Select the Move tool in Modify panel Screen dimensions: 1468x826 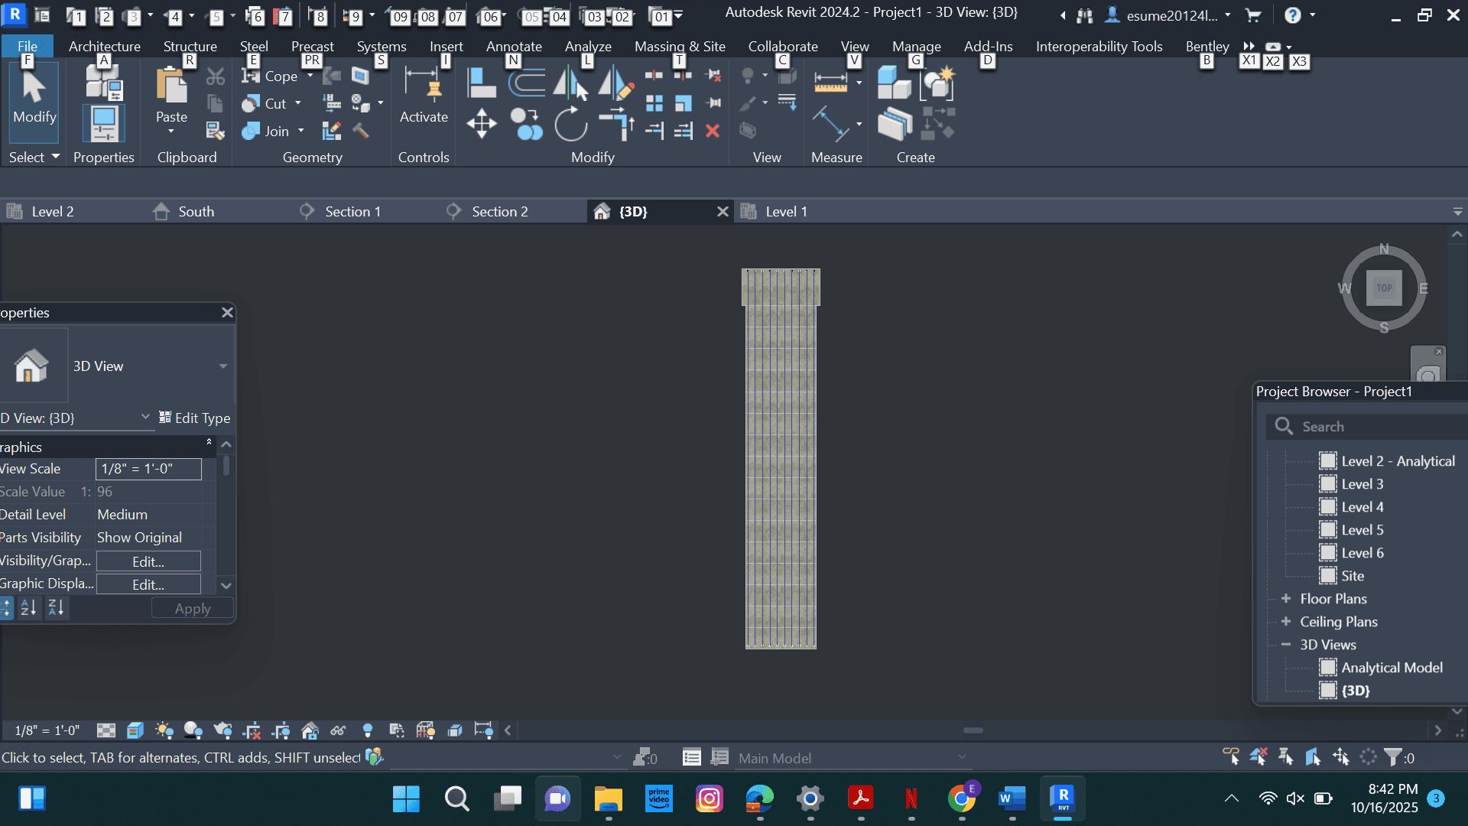(x=482, y=123)
